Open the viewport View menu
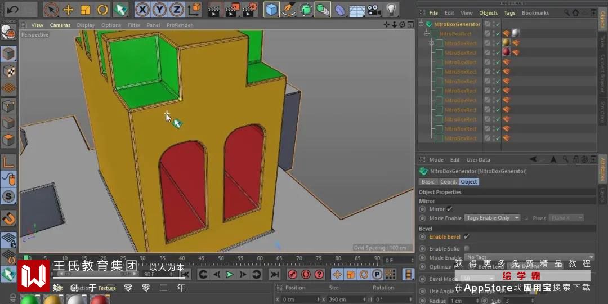 tap(37, 25)
